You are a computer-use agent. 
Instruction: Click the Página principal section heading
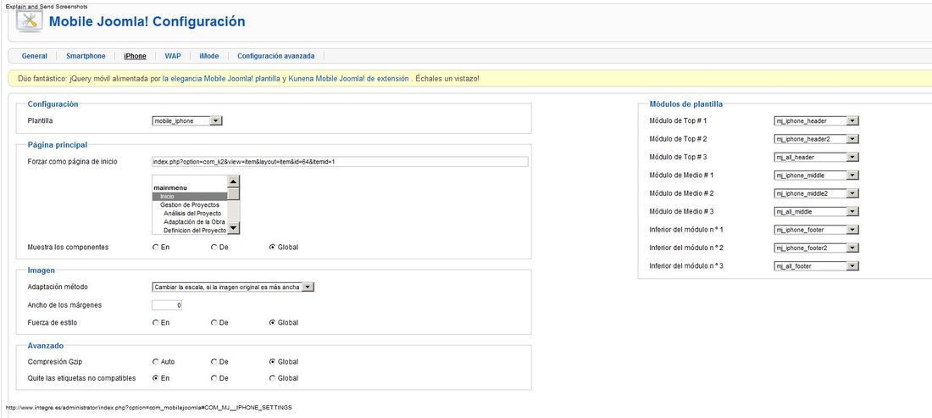point(57,144)
